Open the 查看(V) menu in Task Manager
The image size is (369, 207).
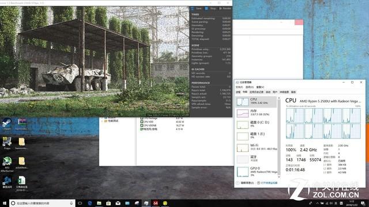click(x=260, y=87)
